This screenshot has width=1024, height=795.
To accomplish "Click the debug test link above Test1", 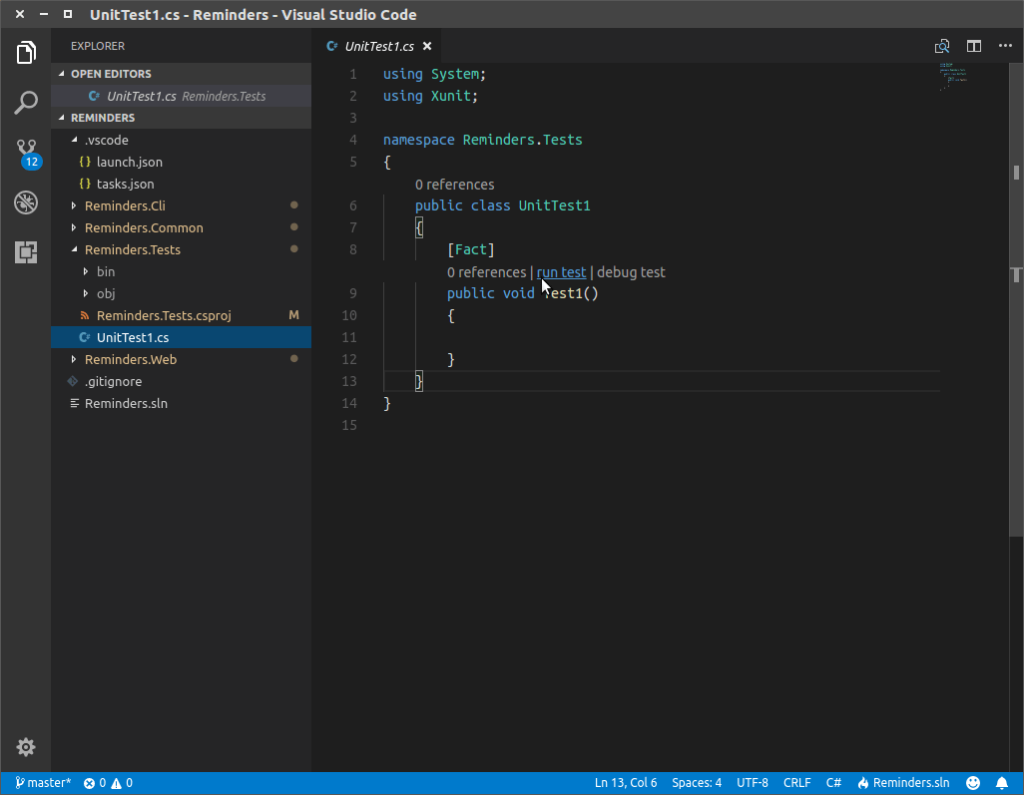I will (631, 271).
